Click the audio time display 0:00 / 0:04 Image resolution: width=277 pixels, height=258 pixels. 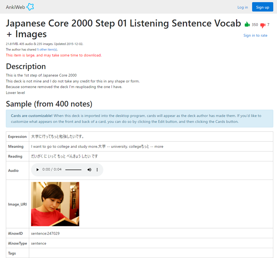[x=52, y=169]
